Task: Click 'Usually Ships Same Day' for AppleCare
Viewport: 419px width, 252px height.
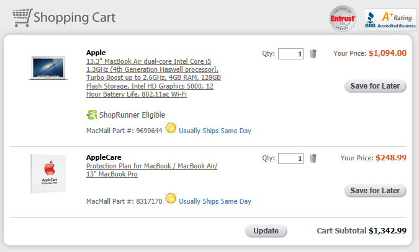Action: pos(215,201)
